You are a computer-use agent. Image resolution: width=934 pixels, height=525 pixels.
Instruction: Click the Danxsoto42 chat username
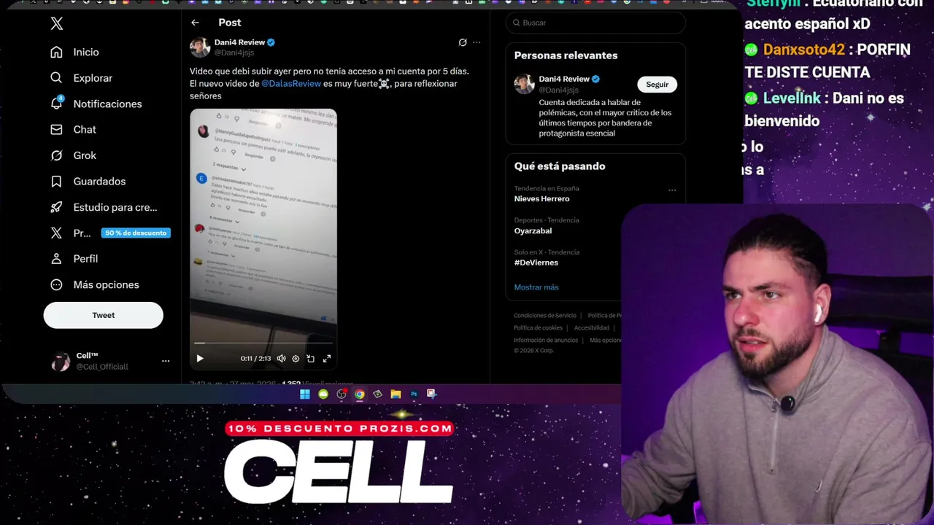click(x=803, y=50)
